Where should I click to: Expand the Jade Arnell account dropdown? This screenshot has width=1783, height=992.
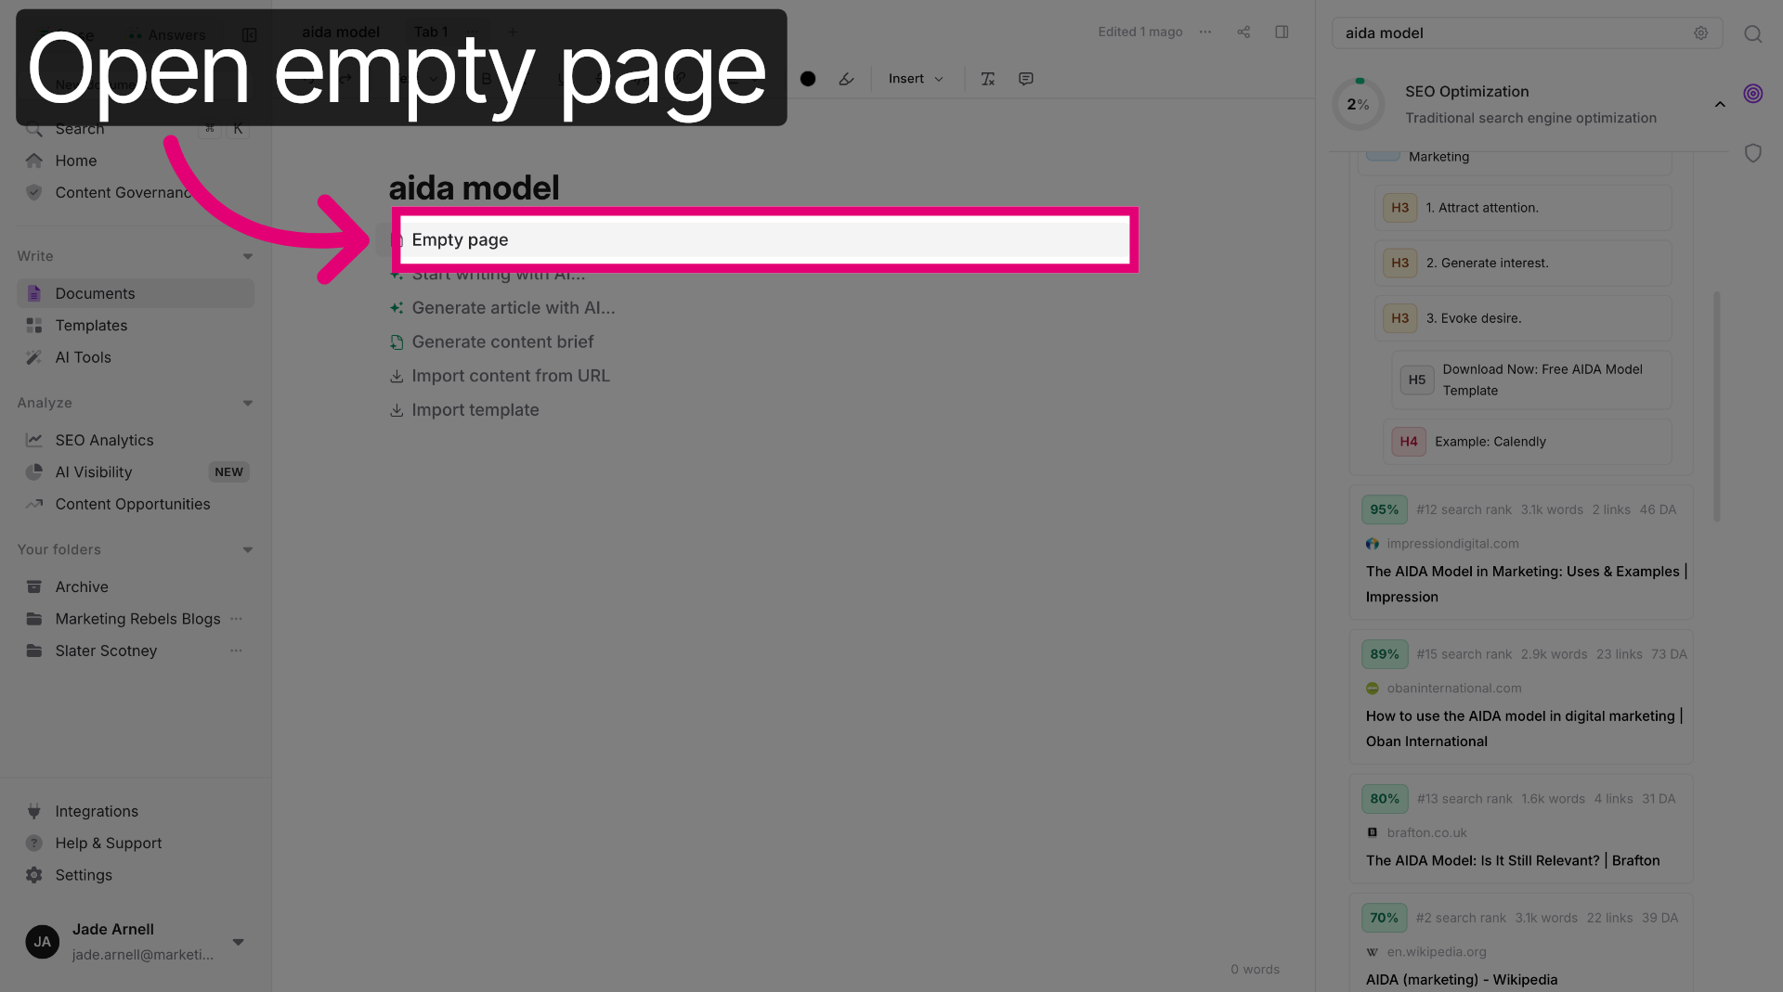tap(239, 942)
